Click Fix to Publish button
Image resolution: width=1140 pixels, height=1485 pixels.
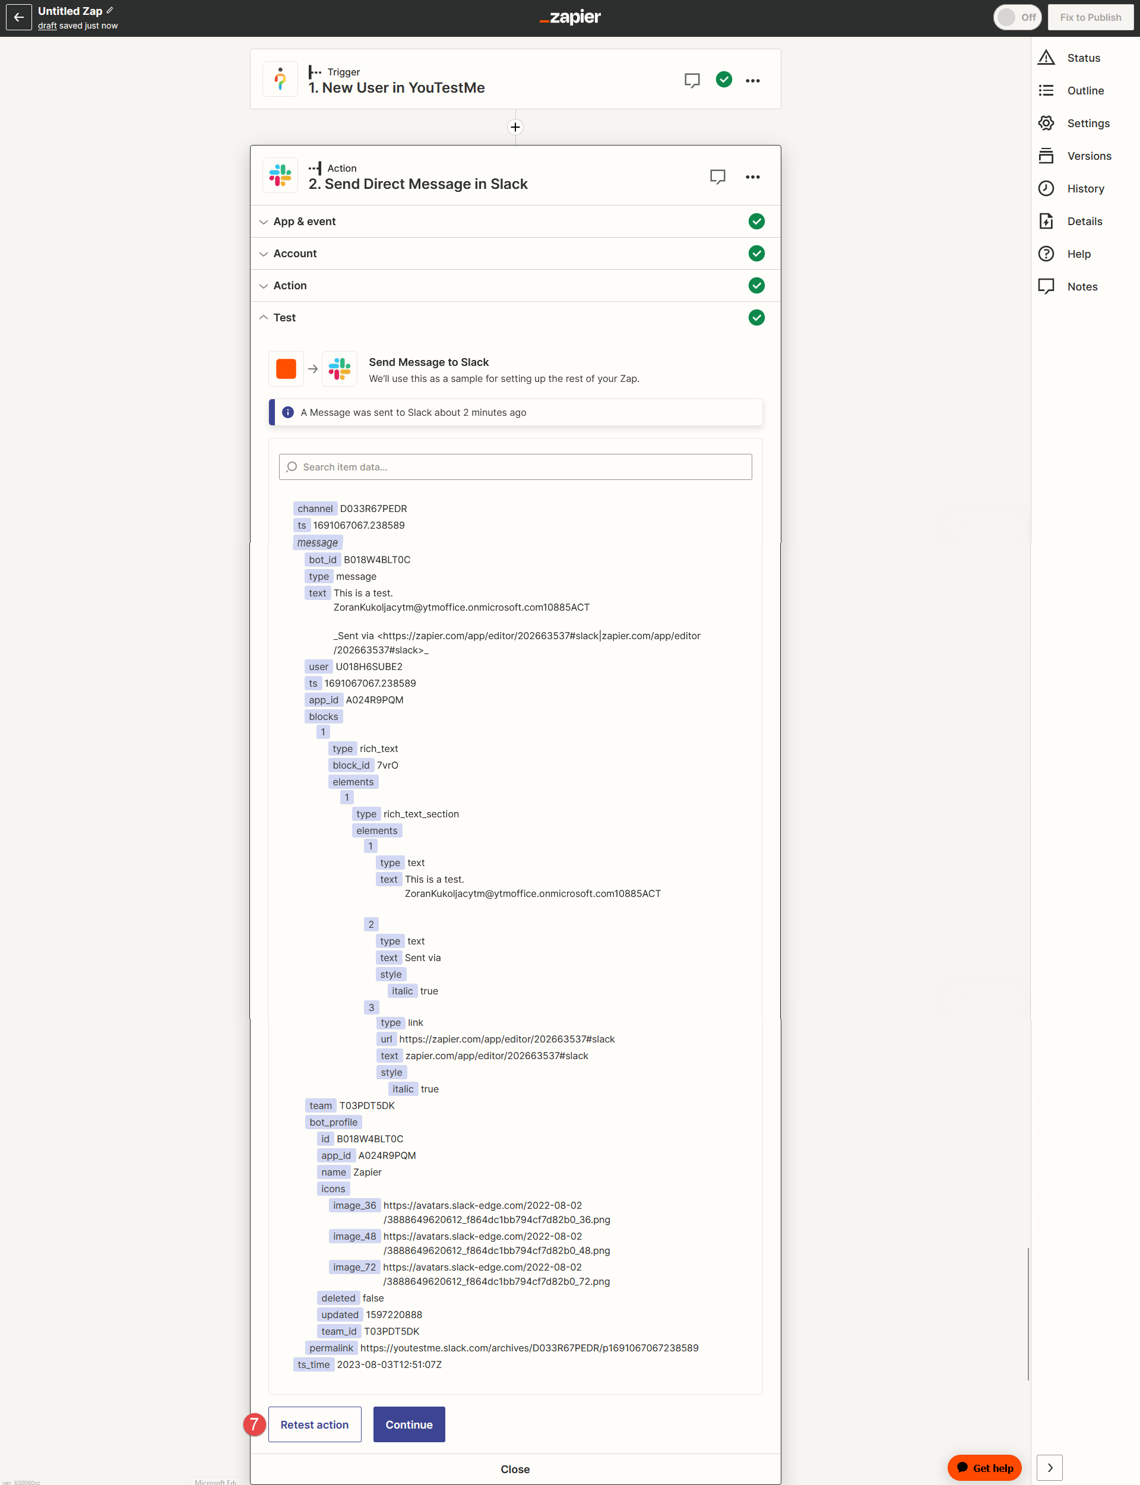1090,18
